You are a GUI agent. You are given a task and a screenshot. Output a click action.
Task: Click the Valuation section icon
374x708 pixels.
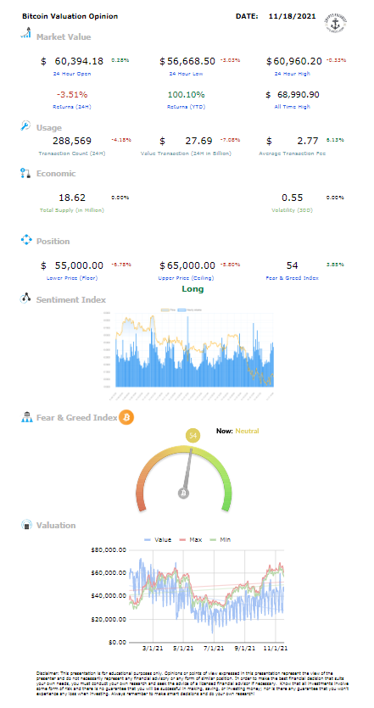26,525
